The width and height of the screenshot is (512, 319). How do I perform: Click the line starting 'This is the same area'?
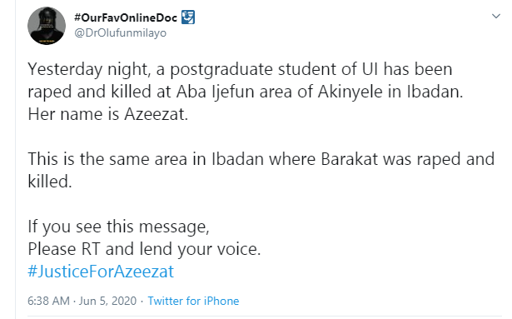pos(261,160)
